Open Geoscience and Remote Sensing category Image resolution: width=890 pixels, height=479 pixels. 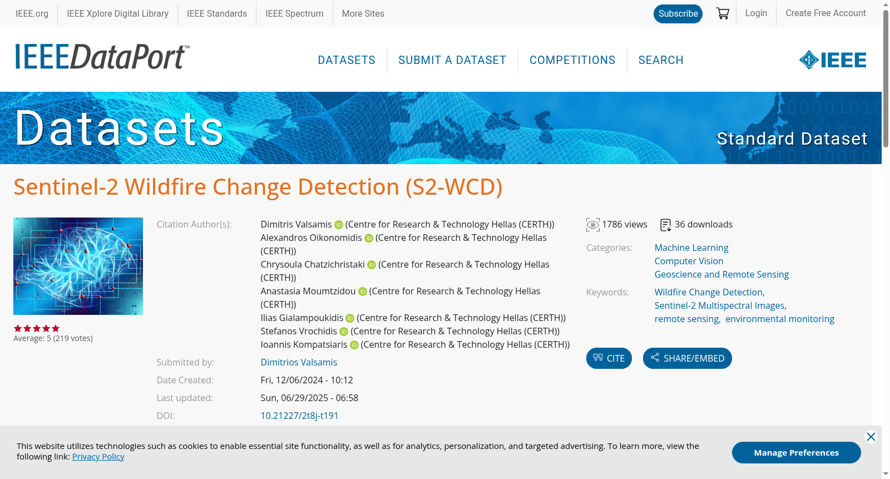click(721, 274)
